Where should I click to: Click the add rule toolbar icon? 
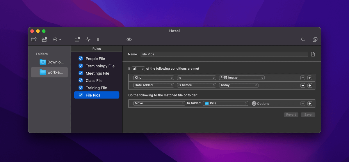click(x=77, y=39)
